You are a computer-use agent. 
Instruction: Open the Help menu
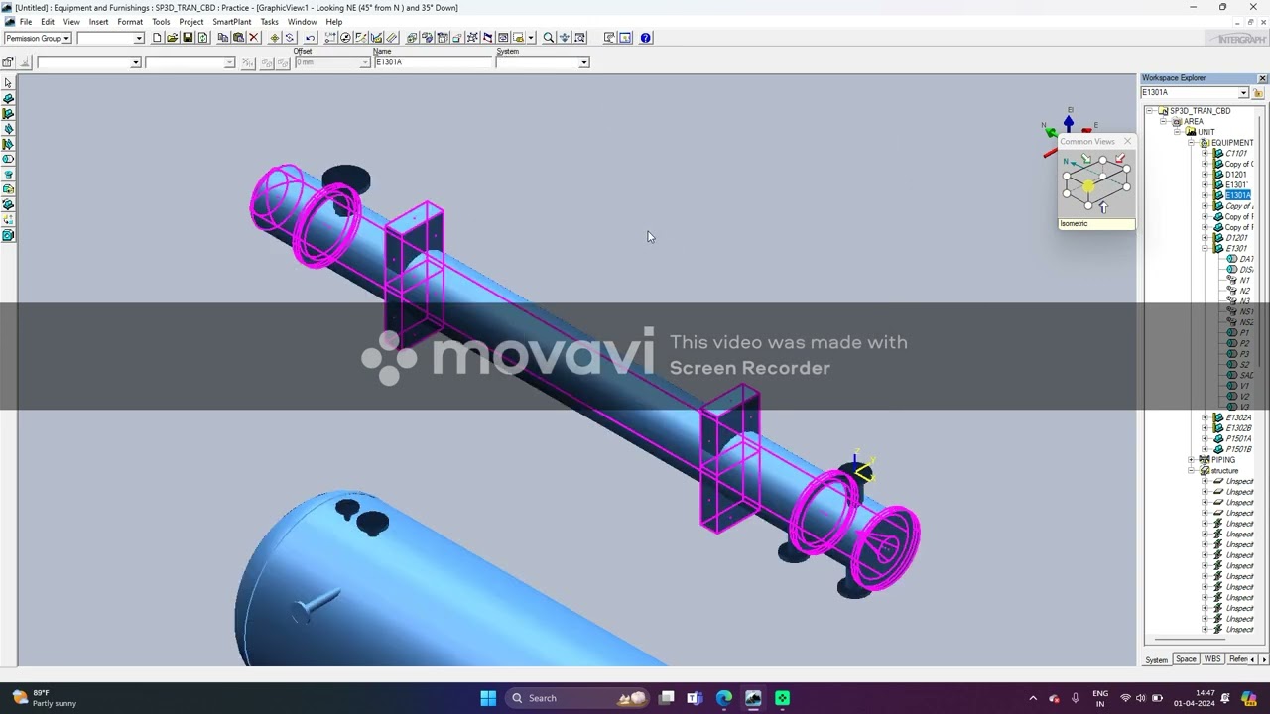click(334, 22)
